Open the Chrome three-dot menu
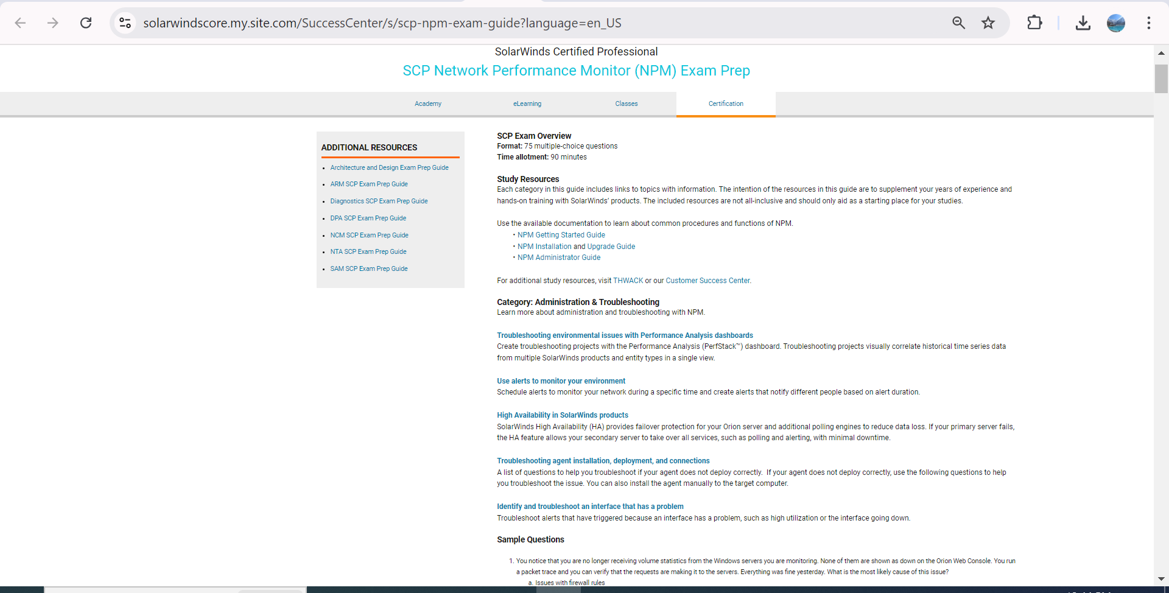The width and height of the screenshot is (1169, 593). 1148,23
